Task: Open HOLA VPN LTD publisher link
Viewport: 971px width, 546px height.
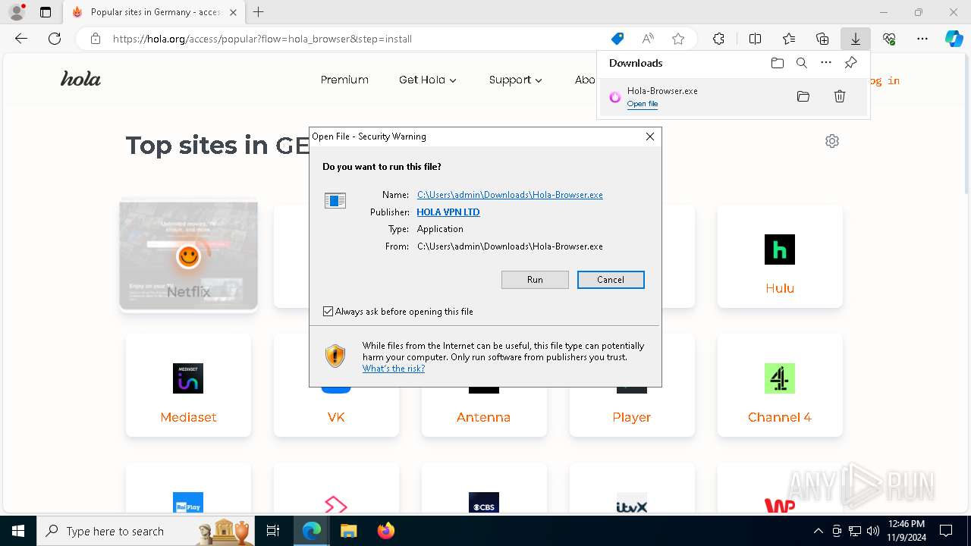Action: tap(448, 212)
